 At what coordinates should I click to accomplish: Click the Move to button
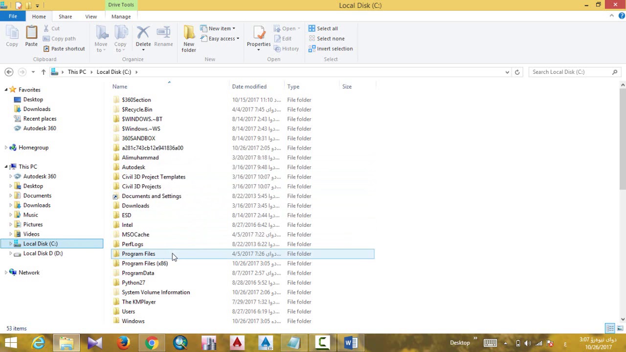coord(101,39)
